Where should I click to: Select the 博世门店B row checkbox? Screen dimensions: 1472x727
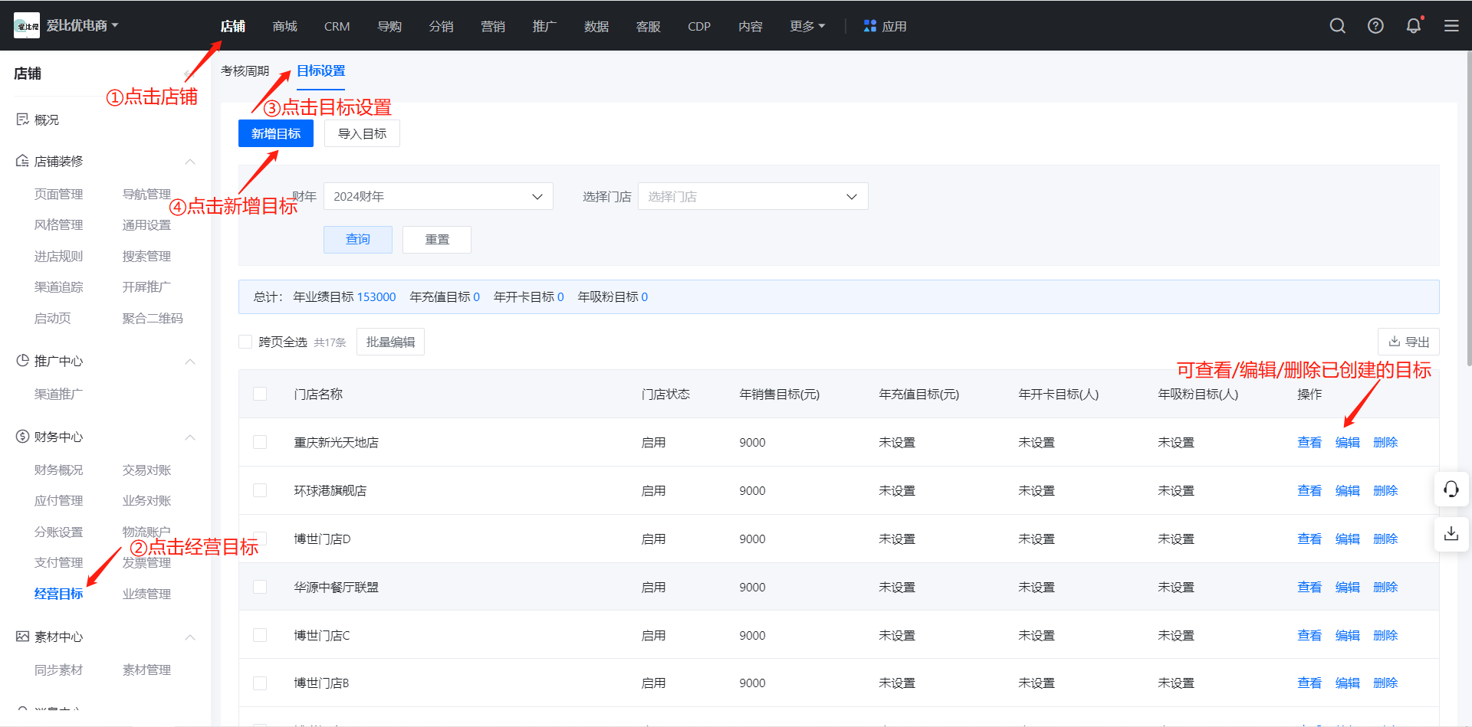(260, 683)
